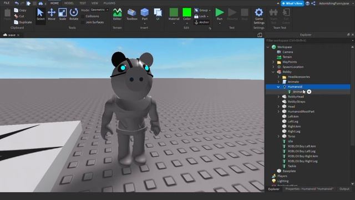
Task: Click the Group button
Action: pyautogui.click(x=202, y=10)
